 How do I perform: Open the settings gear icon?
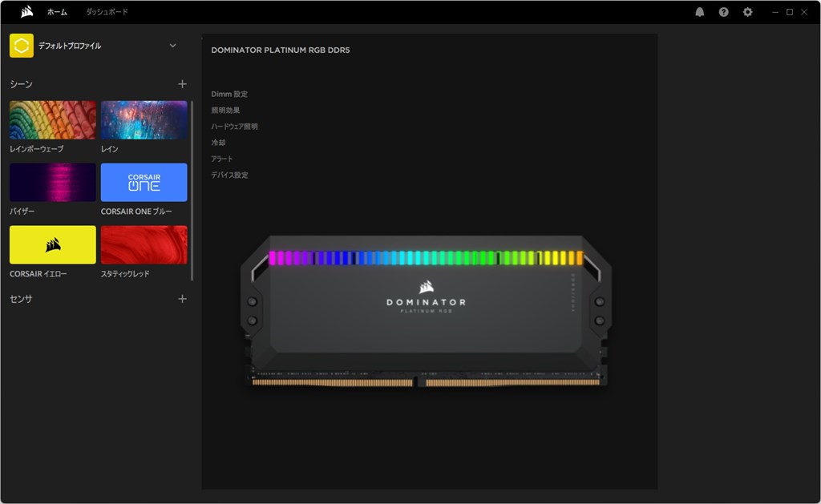(748, 12)
